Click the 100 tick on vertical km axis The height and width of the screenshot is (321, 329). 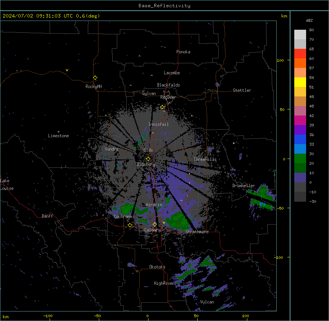pos(280,60)
